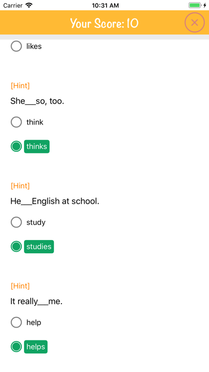The height and width of the screenshot is (372, 209).
Task: Tap the 'Your Score: 10' header
Action: (104, 24)
